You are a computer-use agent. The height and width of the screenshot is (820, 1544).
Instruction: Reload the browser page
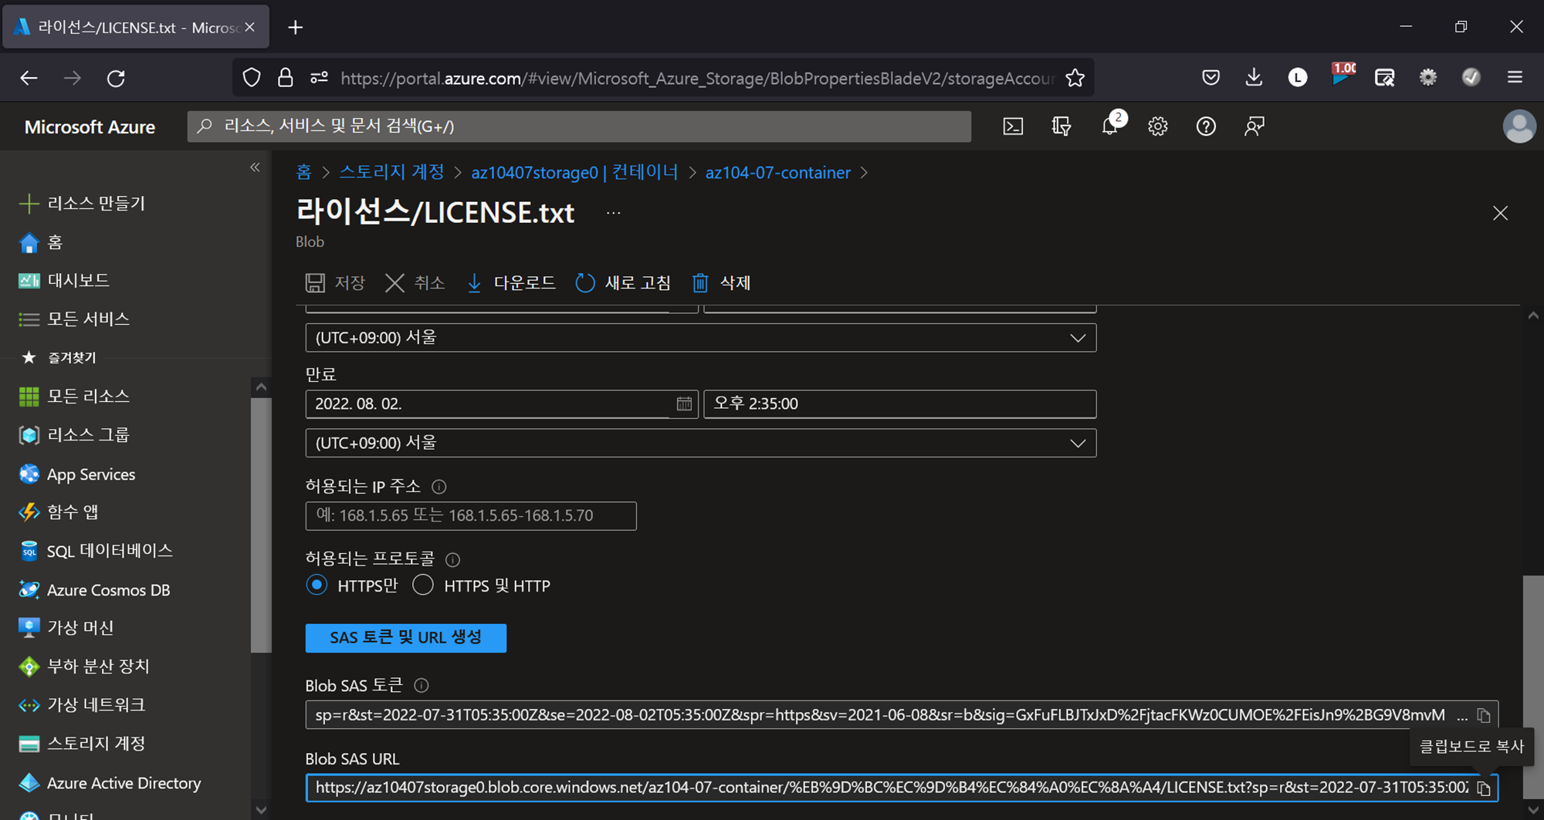point(116,78)
